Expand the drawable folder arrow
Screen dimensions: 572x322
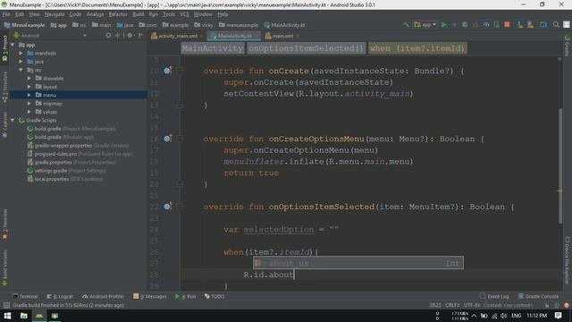pyautogui.click(x=29, y=78)
